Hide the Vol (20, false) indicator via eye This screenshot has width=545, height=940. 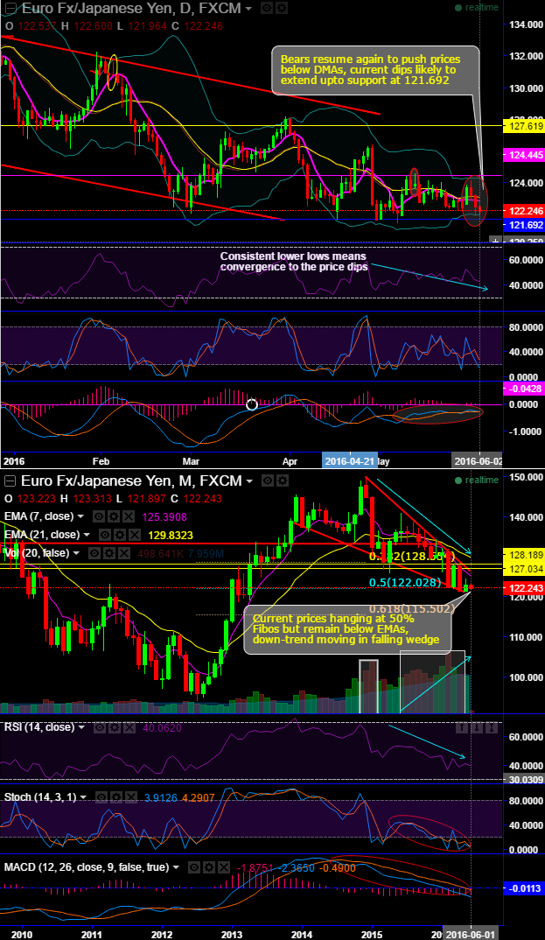pyautogui.click(x=92, y=553)
